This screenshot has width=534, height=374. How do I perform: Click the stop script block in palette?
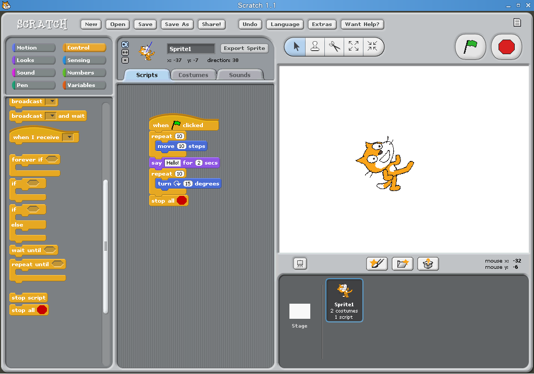(x=28, y=298)
